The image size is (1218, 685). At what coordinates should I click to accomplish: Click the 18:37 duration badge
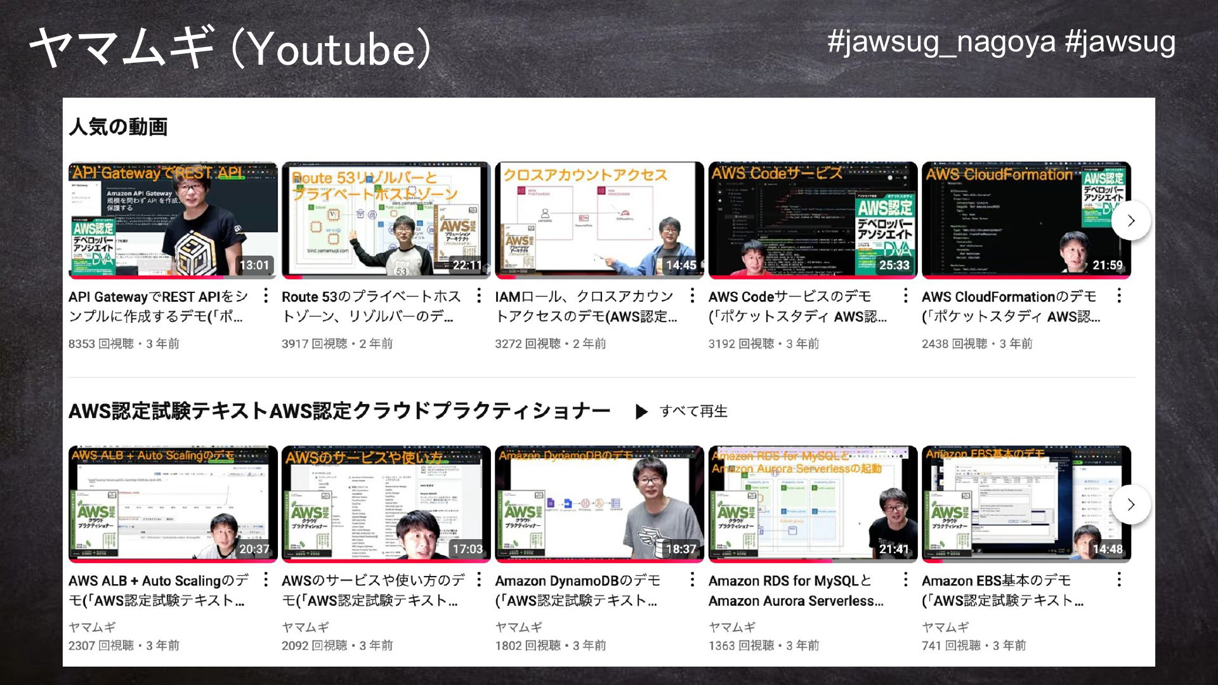click(x=681, y=549)
